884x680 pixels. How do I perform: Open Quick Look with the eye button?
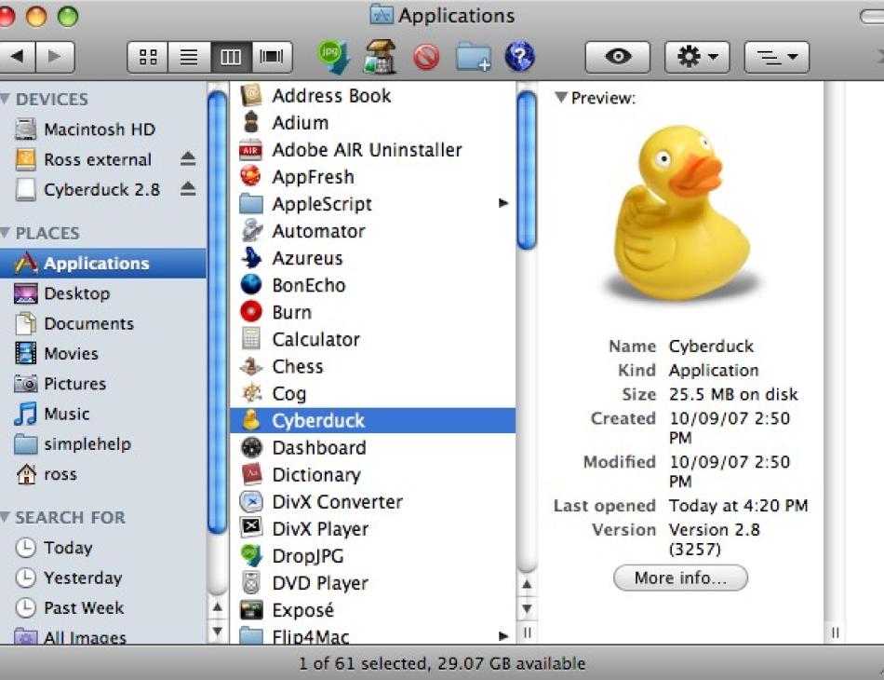point(617,57)
